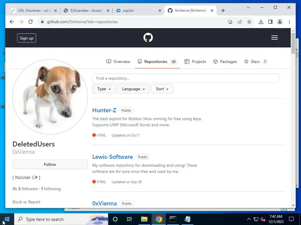Open the Chrome profile avatar icon
Viewport: 301px width, 225px height.
tap(280, 22)
